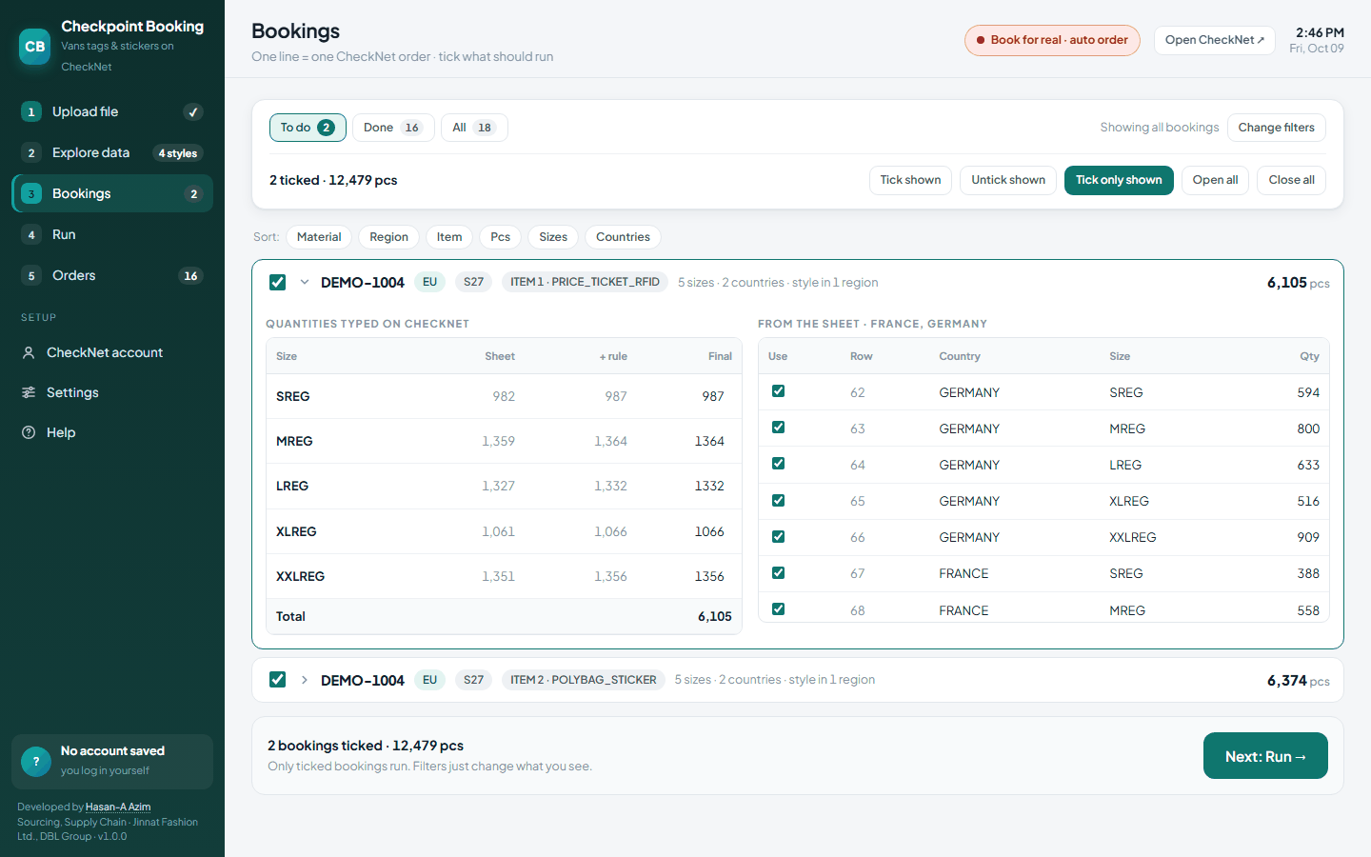
Task: Click Change filters button
Action: click(1276, 128)
